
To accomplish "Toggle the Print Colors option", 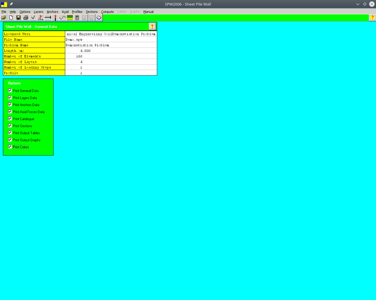I will pyautogui.click(x=9, y=146).
